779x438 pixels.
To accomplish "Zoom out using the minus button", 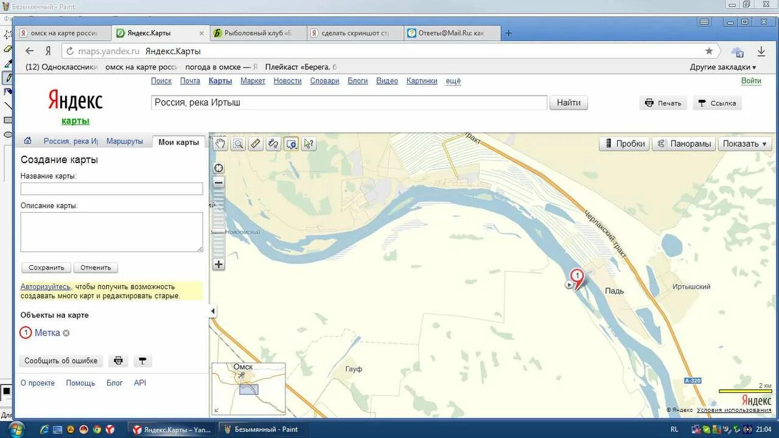I will click(218, 182).
